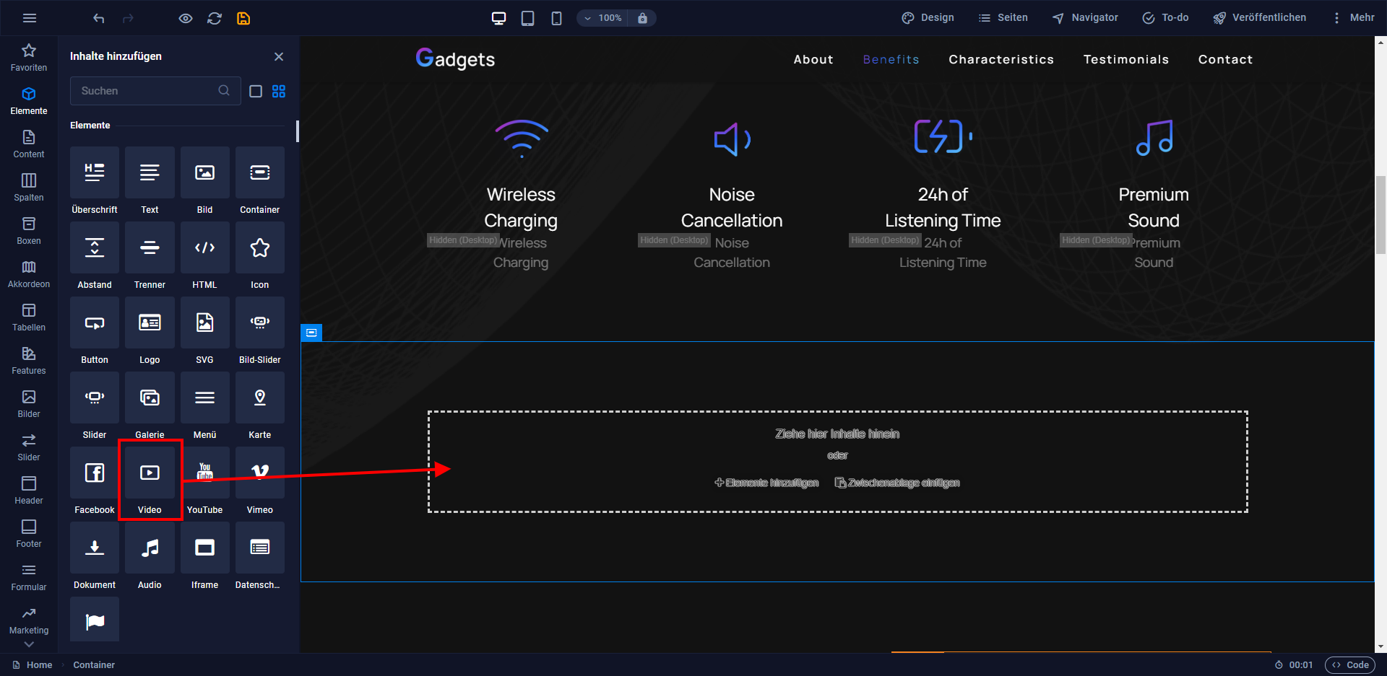The width and height of the screenshot is (1387, 676).
Task: Select the Video element tile
Action: [x=150, y=480]
